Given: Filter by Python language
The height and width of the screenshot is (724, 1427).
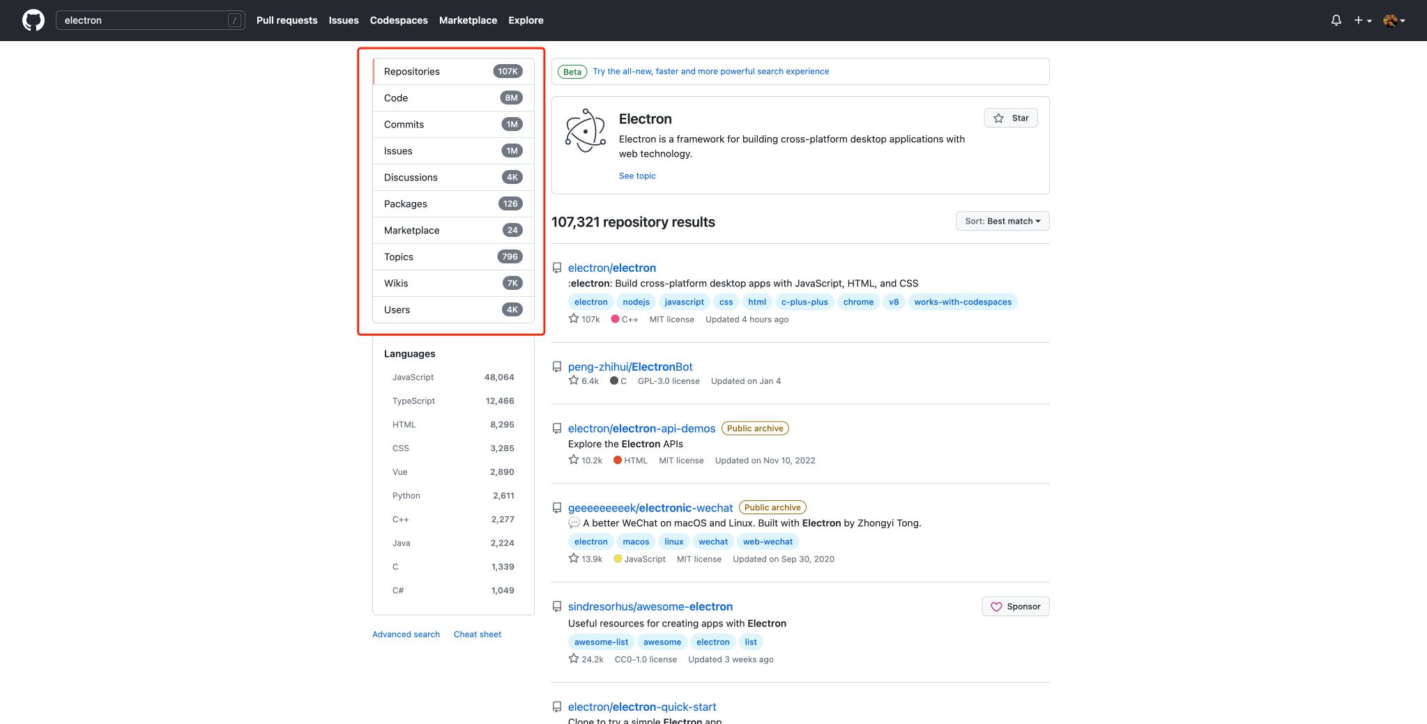Looking at the screenshot, I should point(453,495).
